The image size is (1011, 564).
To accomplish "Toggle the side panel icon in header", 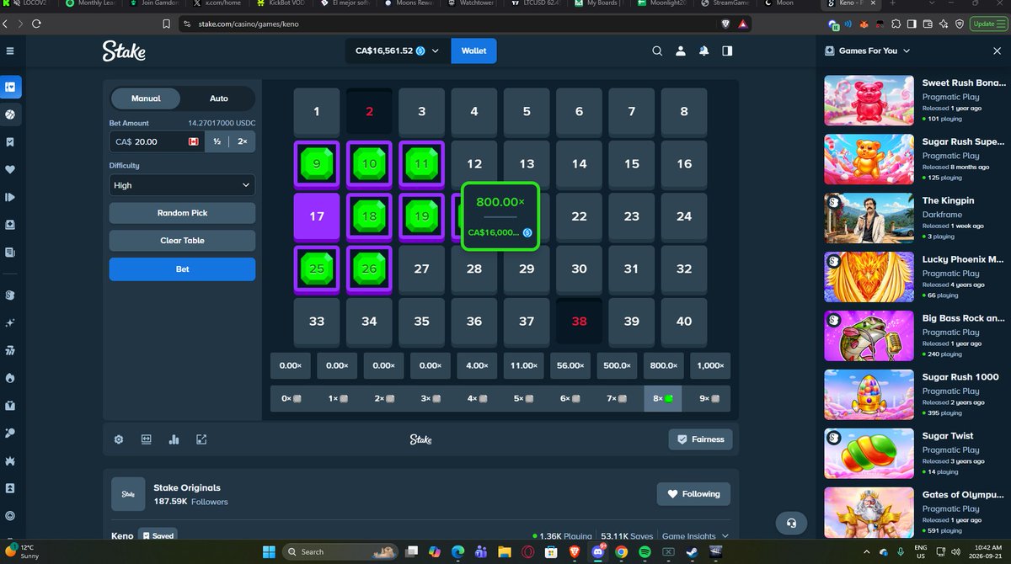I will (727, 51).
